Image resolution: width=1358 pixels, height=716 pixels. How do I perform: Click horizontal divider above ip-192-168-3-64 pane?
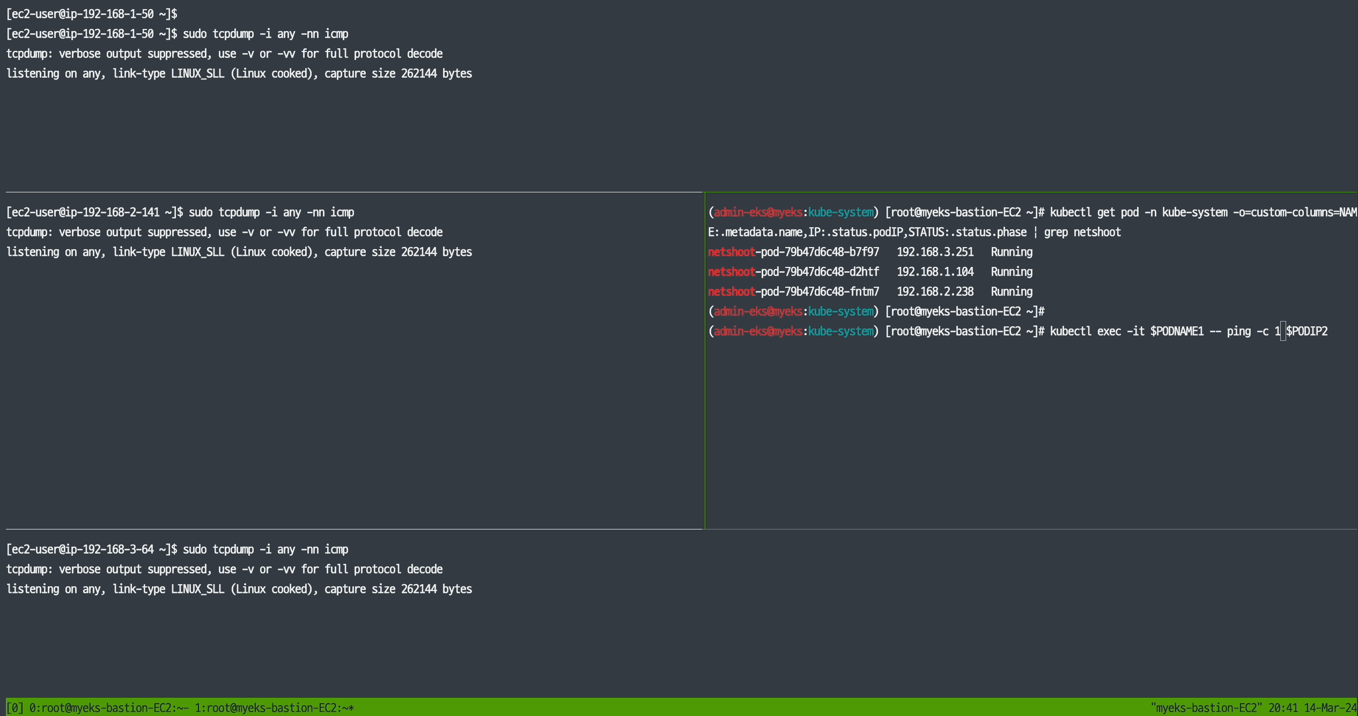pos(349,529)
